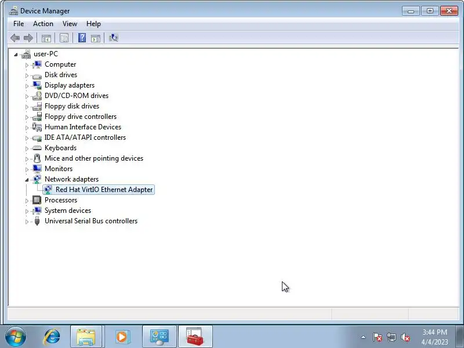Click the Disk drives category icon

pyautogui.click(x=37, y=75)
